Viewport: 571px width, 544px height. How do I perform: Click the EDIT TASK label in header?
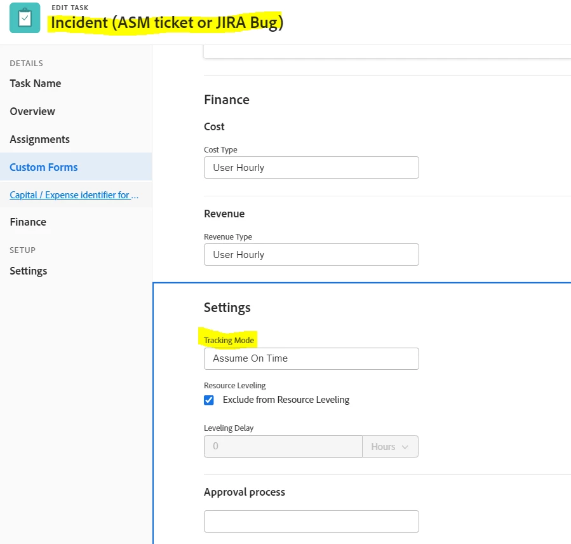tap(70, 8)
